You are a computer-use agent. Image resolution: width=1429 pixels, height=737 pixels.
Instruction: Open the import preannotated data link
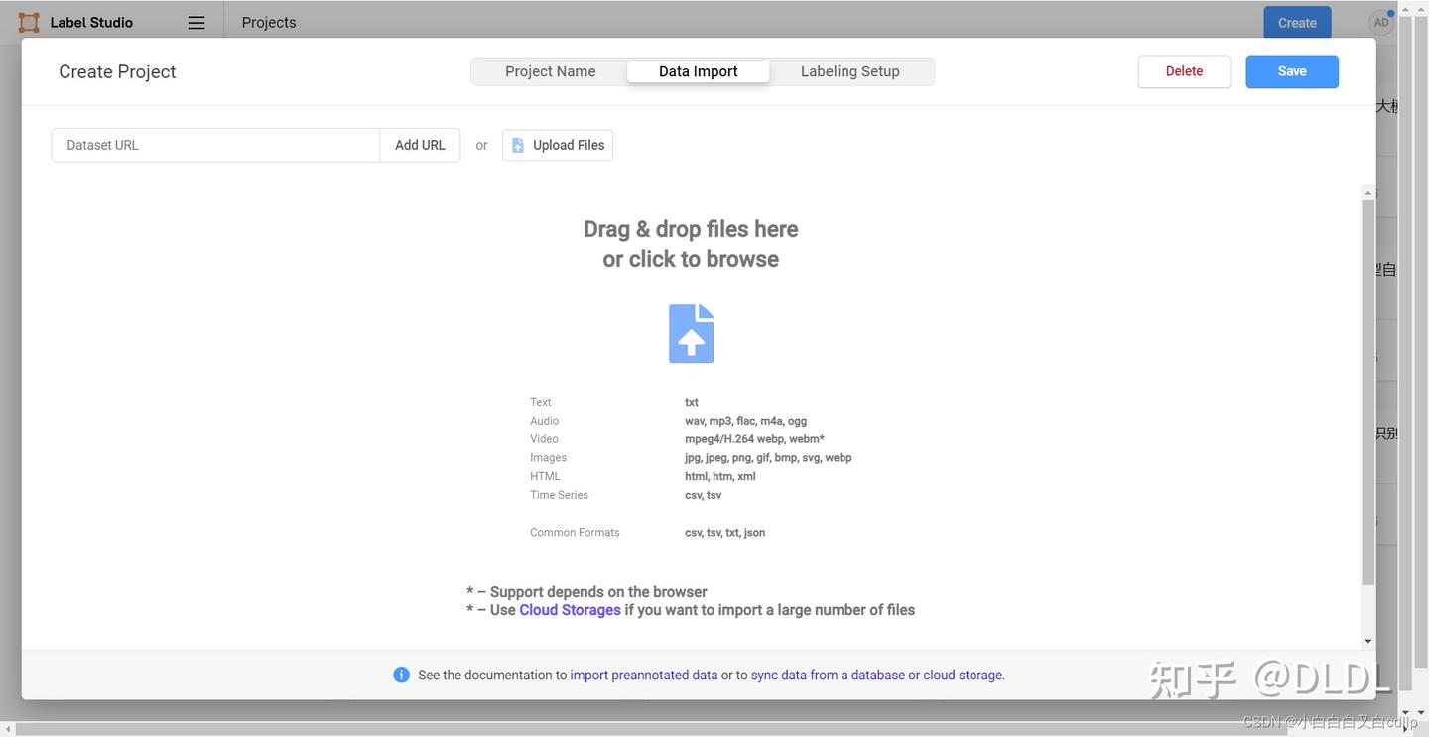click(644, 675)
